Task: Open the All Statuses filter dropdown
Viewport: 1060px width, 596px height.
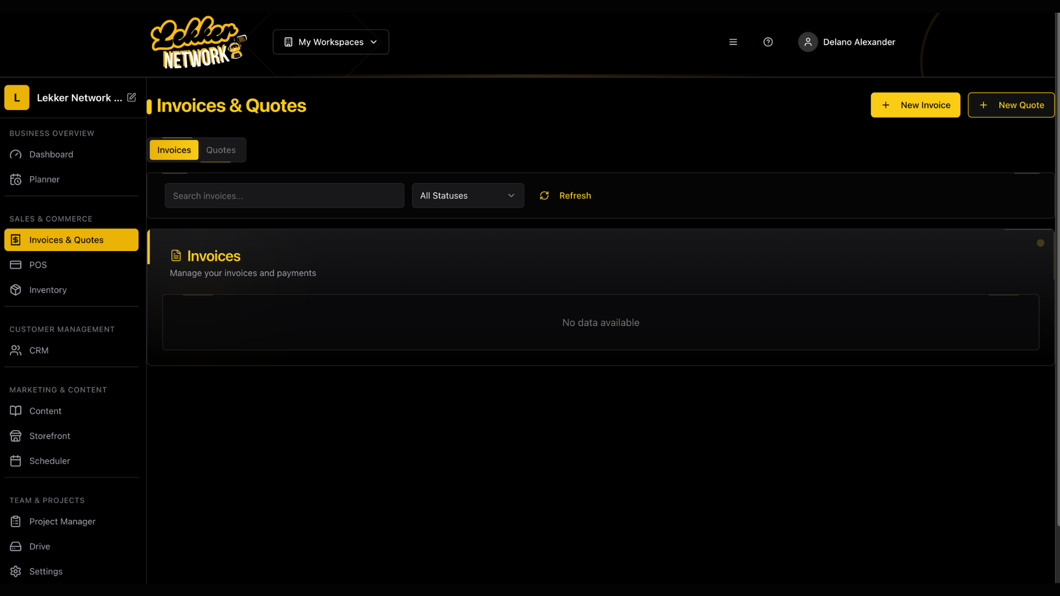Action: pyautogui.click(x=468, y=196)
